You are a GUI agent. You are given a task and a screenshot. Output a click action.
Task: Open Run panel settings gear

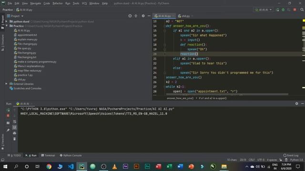(x=296, y=104)
